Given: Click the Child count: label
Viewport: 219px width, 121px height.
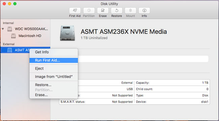Looking at the screenshot, I should 145,89.
